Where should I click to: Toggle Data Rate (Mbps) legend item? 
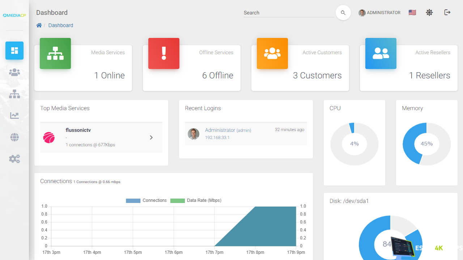click(196, 200)
